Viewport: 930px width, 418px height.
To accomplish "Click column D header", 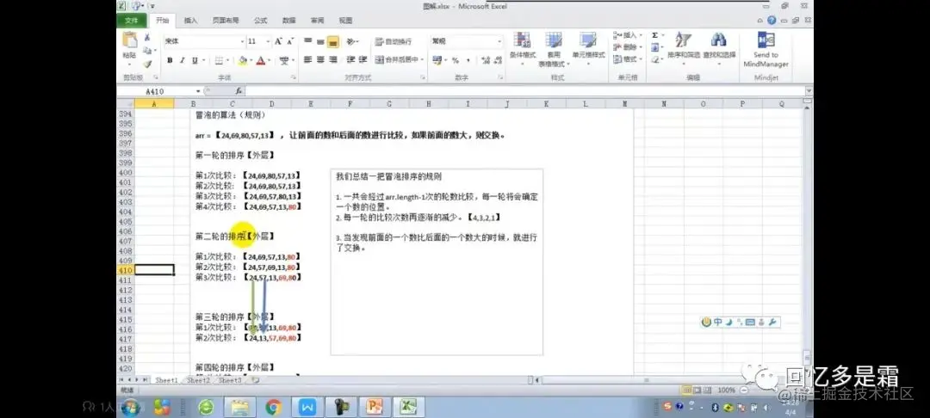I will 271,103.
